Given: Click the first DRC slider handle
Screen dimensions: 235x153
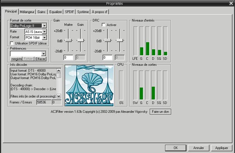Looking at the screenshot, I should tap(107, 40).
